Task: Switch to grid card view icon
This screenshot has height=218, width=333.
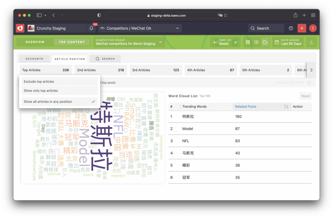Action: pyautogui.click(x=247, y=42)
